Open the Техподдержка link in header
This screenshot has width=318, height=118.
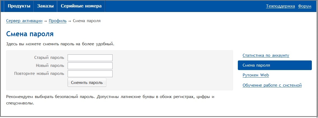coord(280,6)
